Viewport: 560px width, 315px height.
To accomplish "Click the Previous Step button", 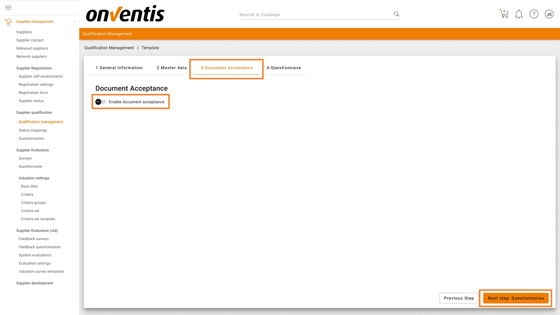I will [459, 298].
